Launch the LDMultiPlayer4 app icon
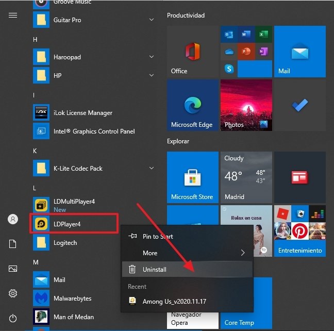 click(41, 205)
